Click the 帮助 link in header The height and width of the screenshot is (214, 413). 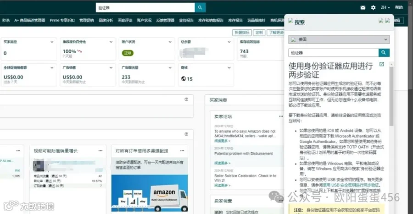399,8
